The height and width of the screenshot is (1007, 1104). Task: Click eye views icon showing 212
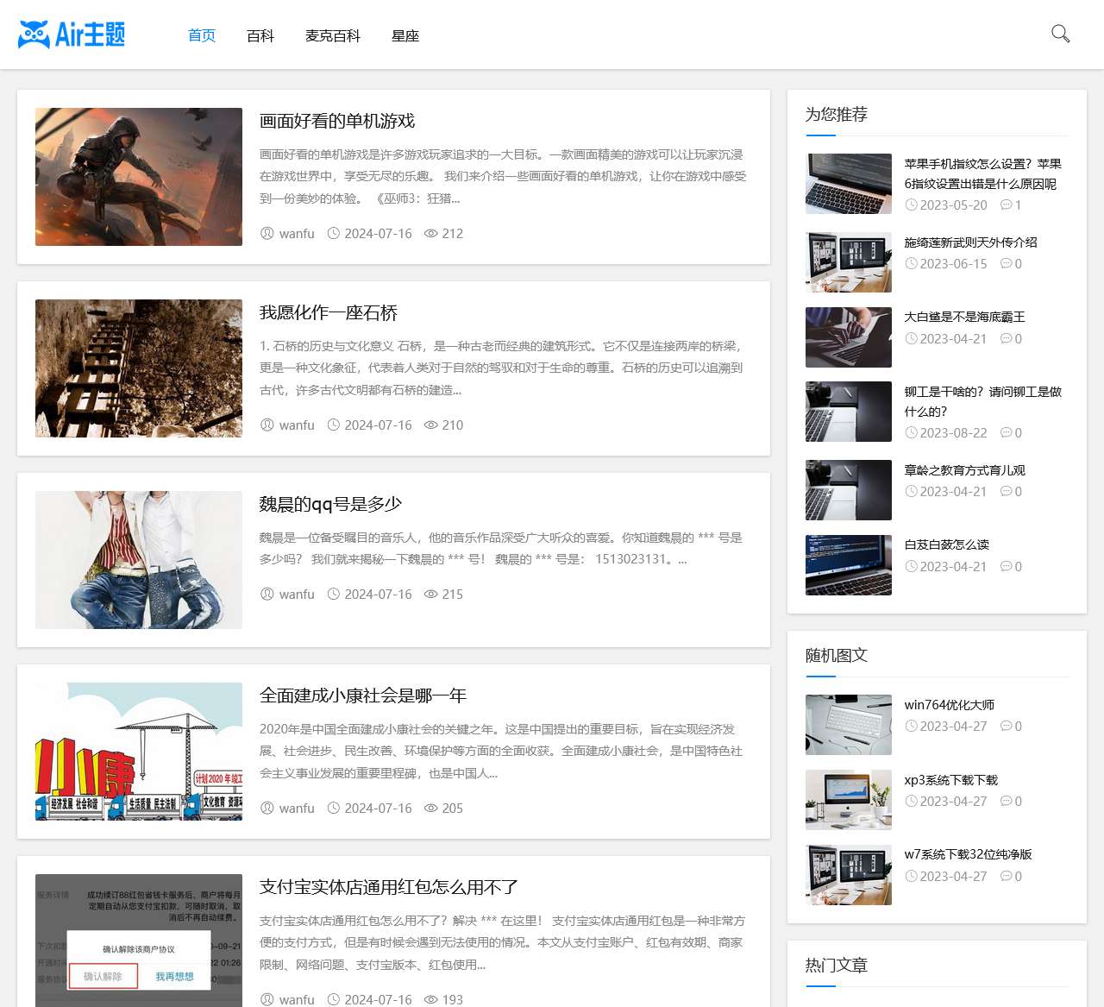click(x=431, y=233)
